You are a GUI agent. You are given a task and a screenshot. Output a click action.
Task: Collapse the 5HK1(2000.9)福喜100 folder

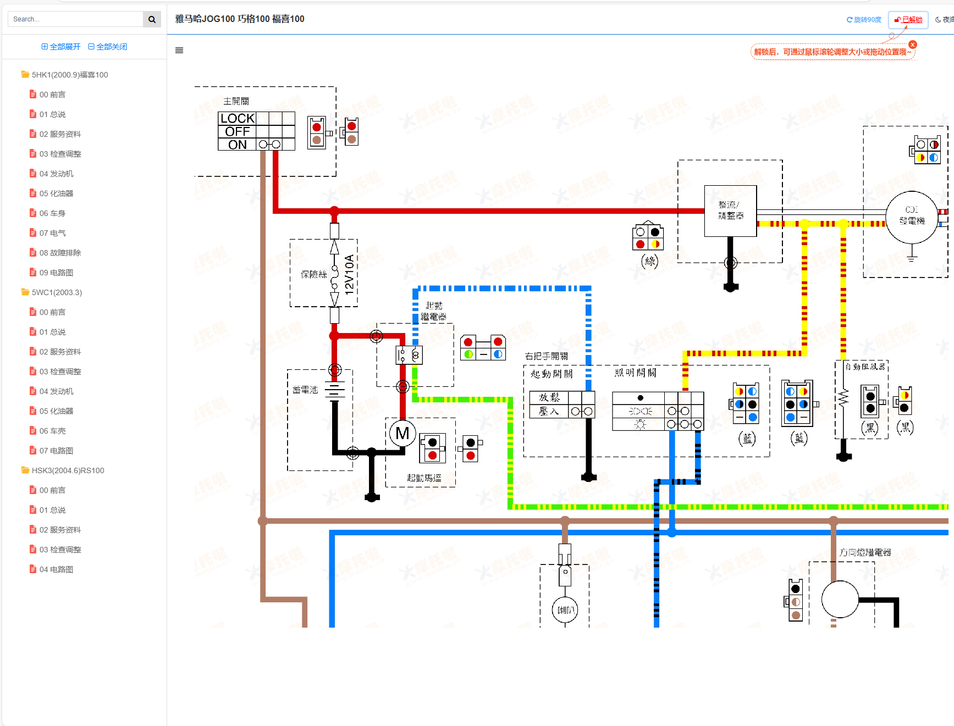click(70, 75)
